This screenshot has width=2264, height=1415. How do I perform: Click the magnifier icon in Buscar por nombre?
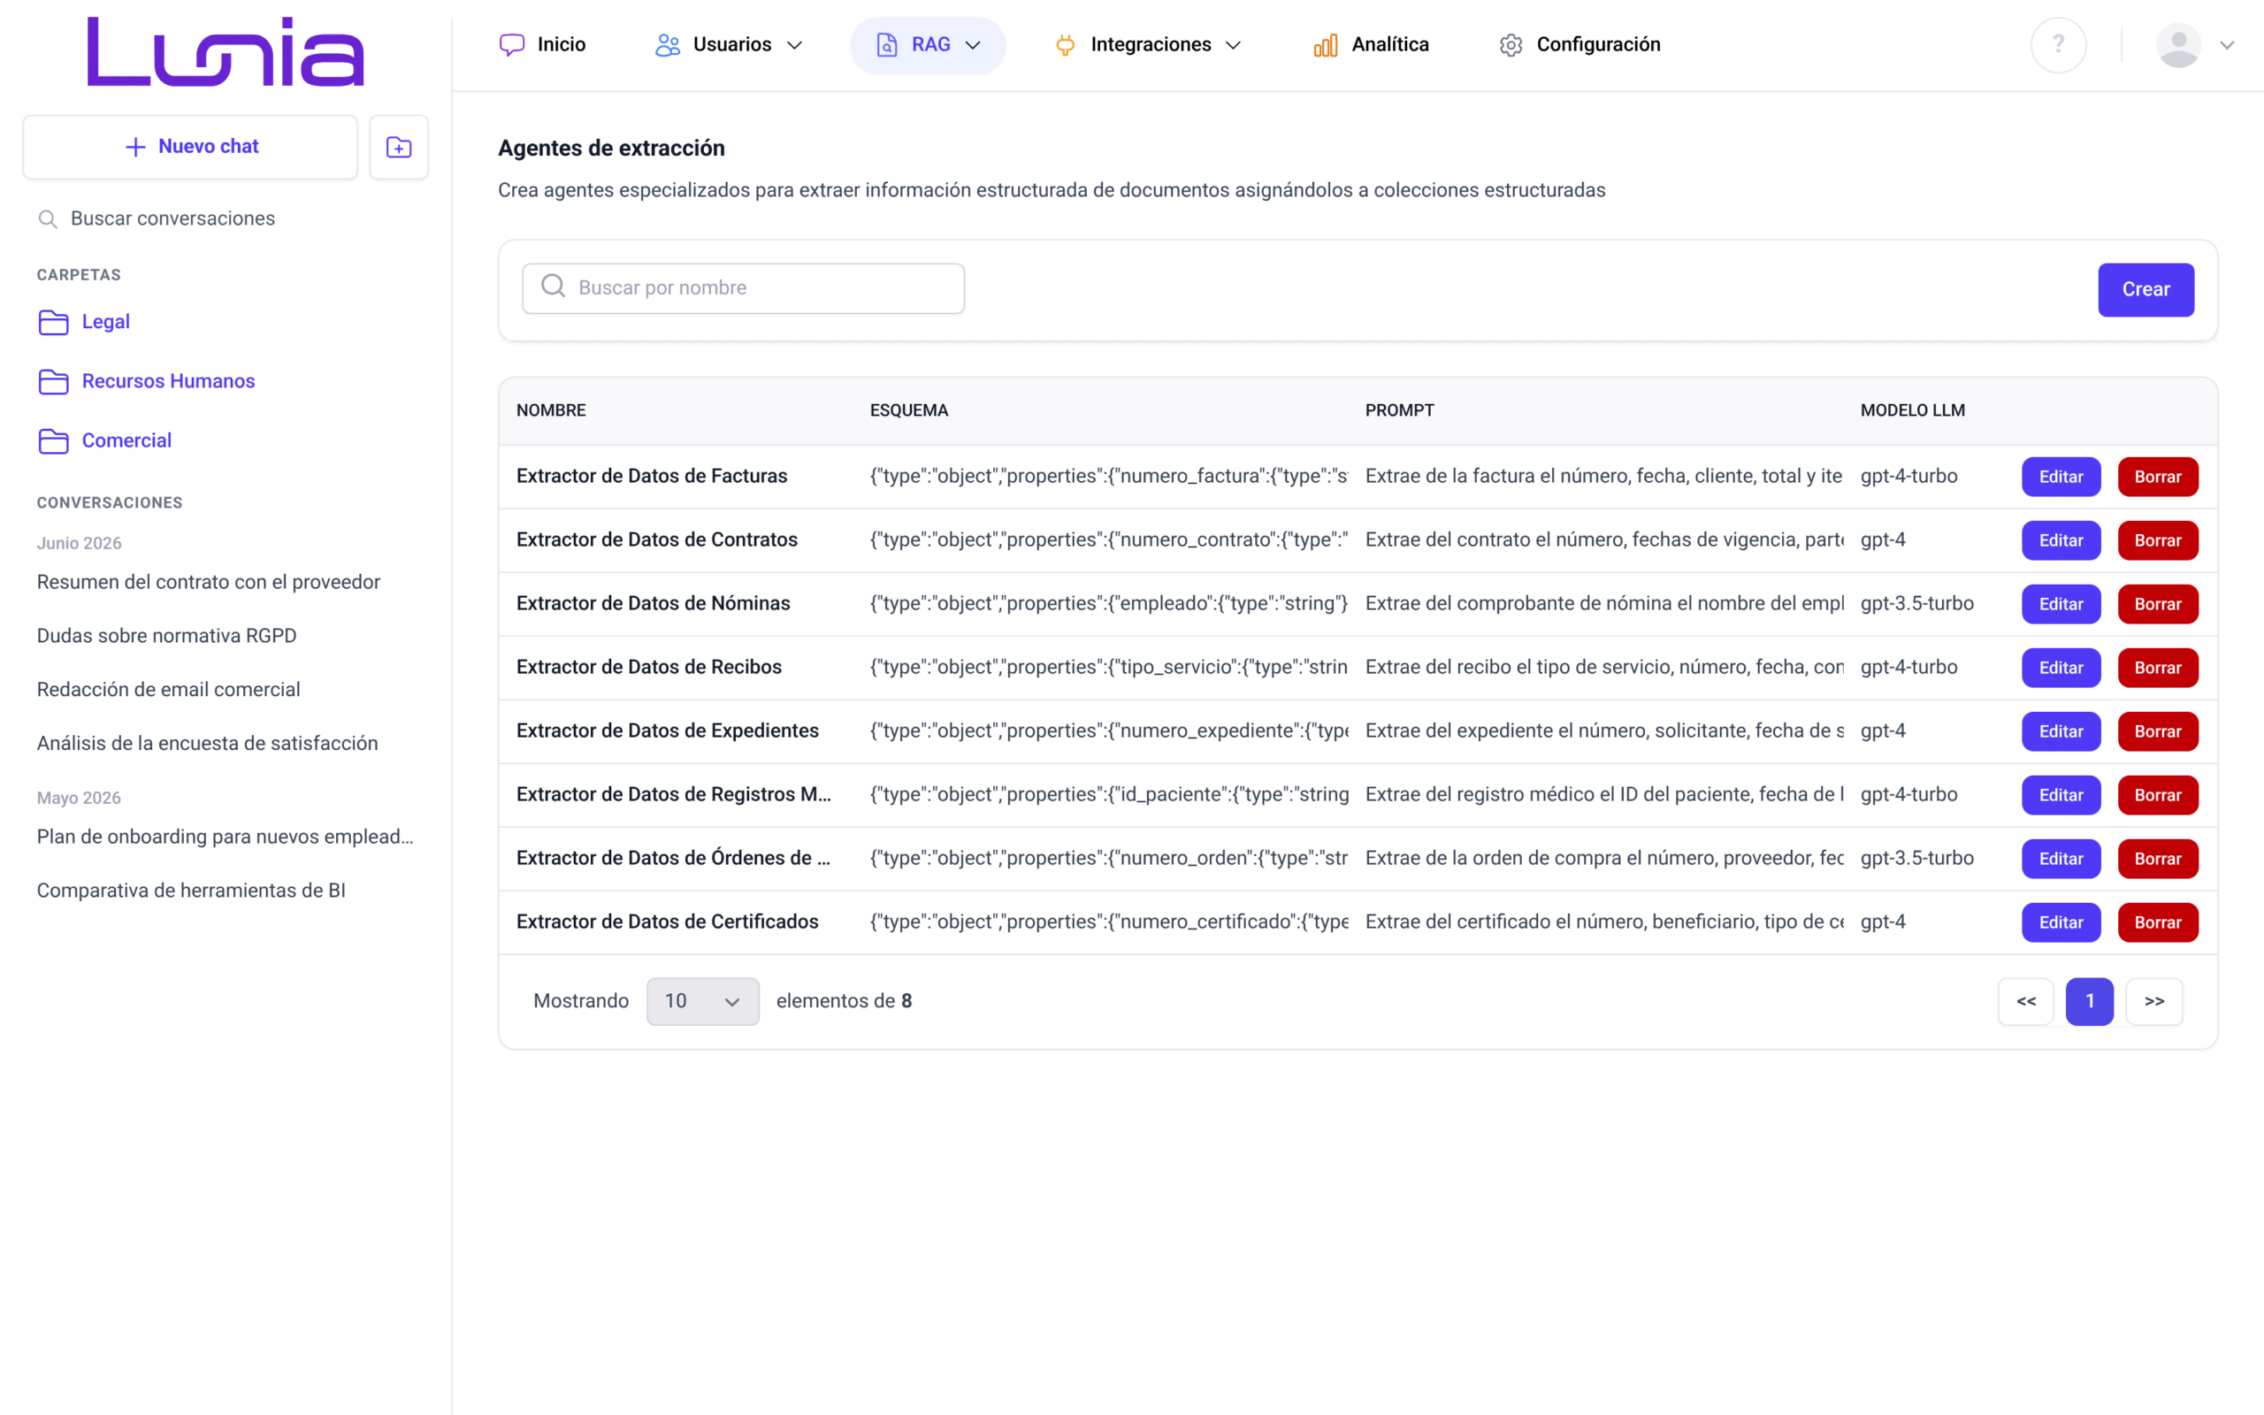pos(553,287)
